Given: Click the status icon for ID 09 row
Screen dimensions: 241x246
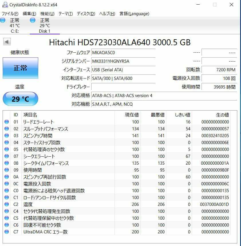Looking at the screenshot, I should [7, 170].
